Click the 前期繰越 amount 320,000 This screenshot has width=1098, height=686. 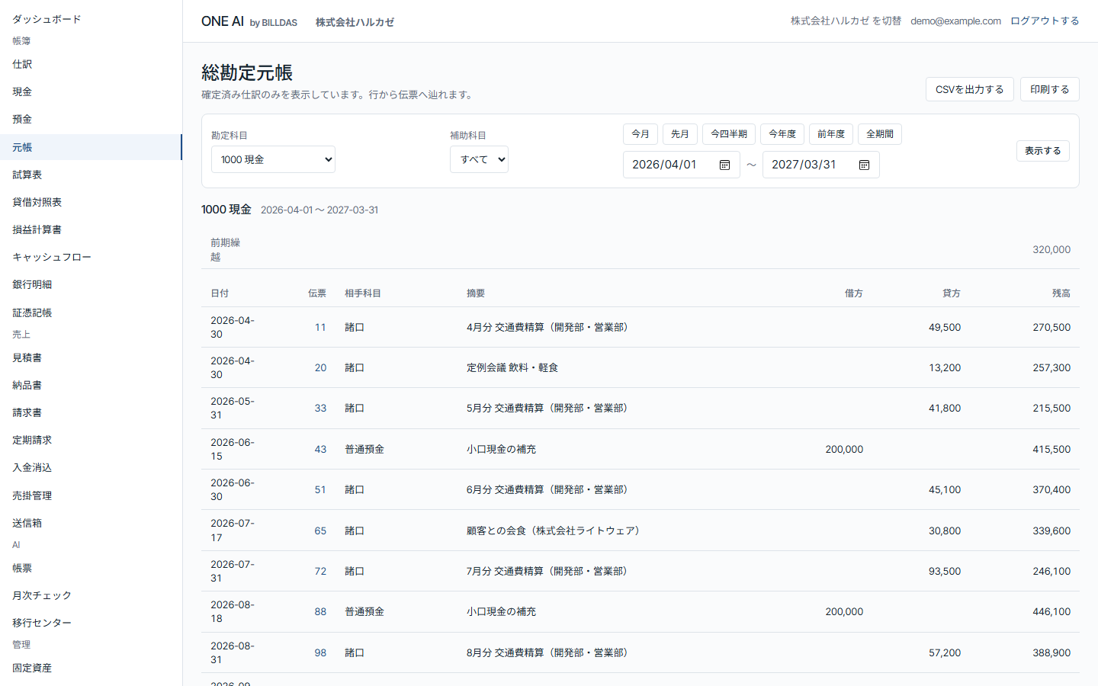pos(1051,249)
